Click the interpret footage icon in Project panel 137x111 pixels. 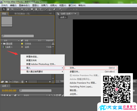coord(2,82)
